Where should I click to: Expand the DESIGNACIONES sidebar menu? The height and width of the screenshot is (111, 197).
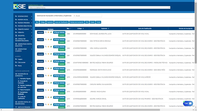[23, 16]
